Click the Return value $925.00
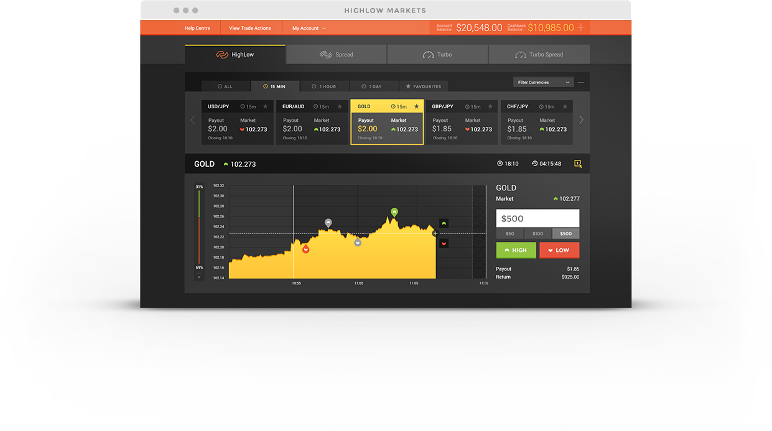The image size is (772, 431). click(x=570, y=277)
